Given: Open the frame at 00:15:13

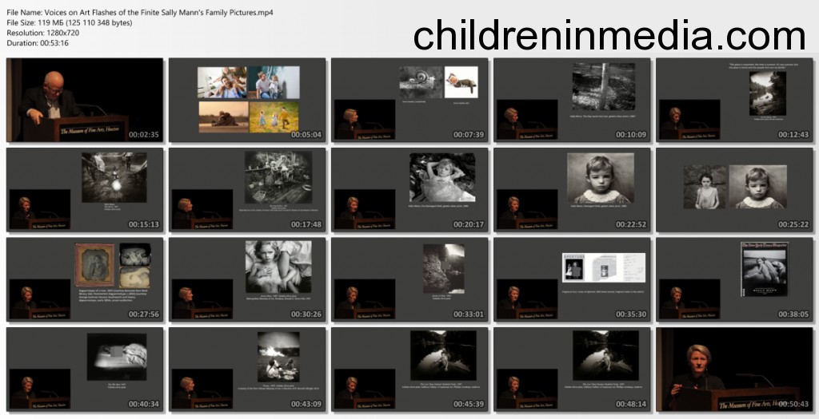Looking at the screenshot, I should (x=85, y=190).
